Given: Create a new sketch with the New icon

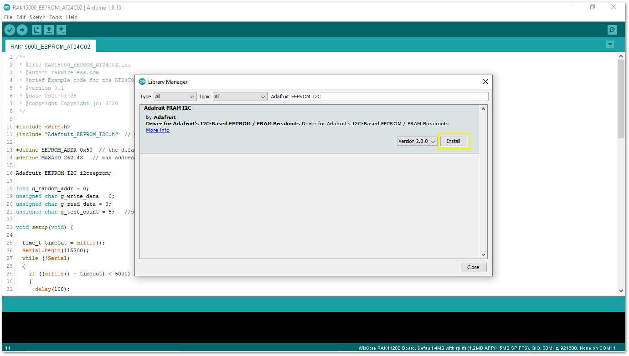Looking at the screenshot, I should 37,30.
